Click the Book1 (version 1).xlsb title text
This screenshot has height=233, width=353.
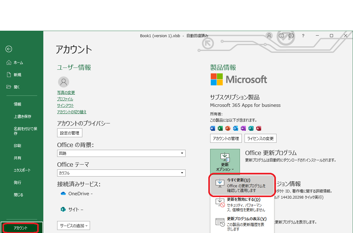pos(160,36)
